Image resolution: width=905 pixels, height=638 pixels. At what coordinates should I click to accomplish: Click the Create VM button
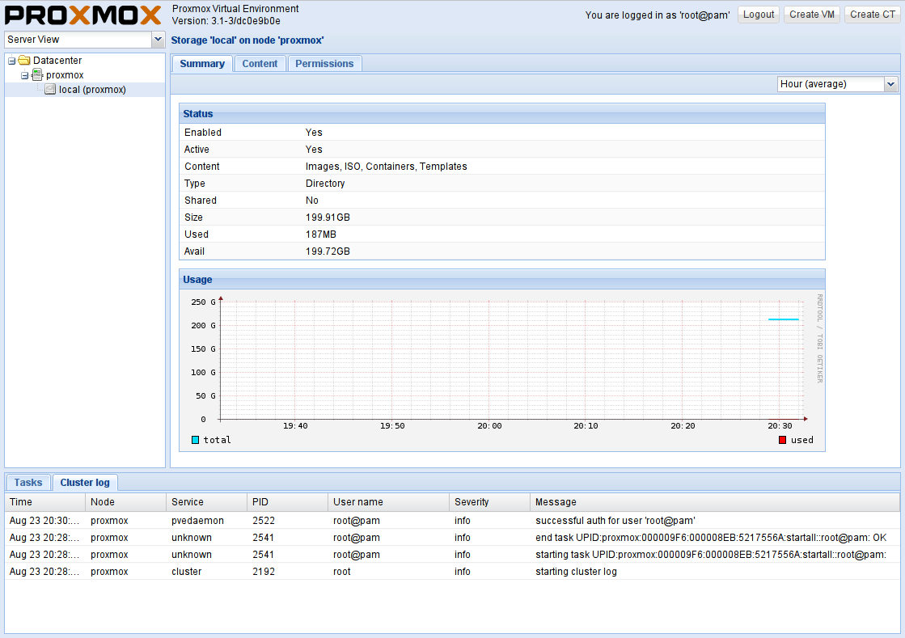pyautogui.click(x=811, y=15)
